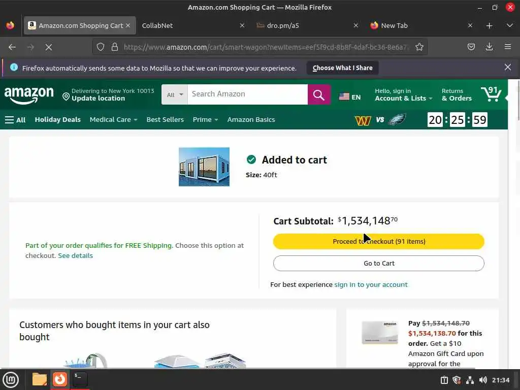Close the CollabNet tab
The image size is (520, 390).
point(242,25)
